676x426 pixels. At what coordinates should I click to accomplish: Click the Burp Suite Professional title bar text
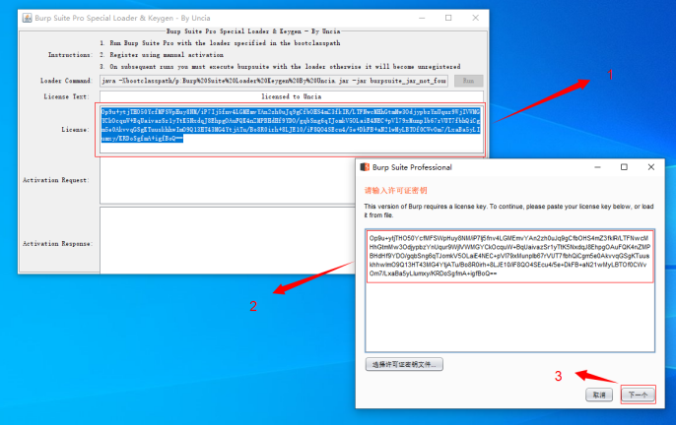(x=412, y=167)
